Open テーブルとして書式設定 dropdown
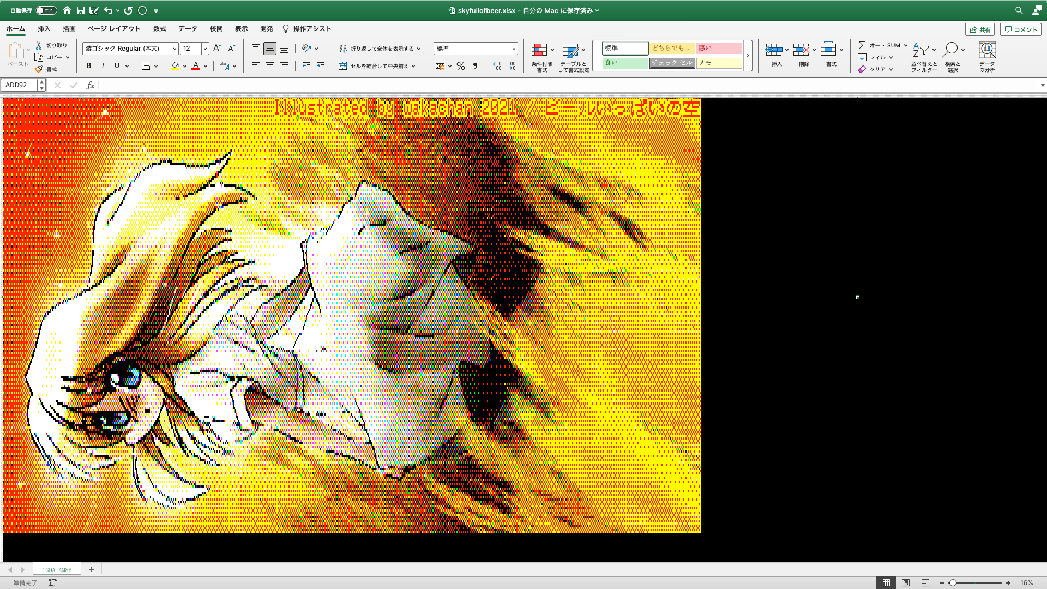The height and width of the screenshot is (589, 1047). pyautogui.click(x=574, y=57)
